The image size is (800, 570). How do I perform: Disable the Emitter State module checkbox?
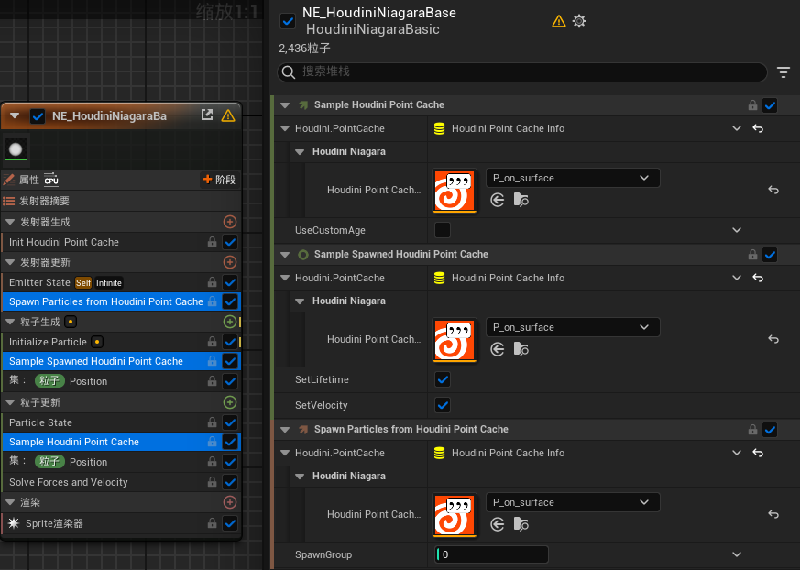(x=230, y=282)
